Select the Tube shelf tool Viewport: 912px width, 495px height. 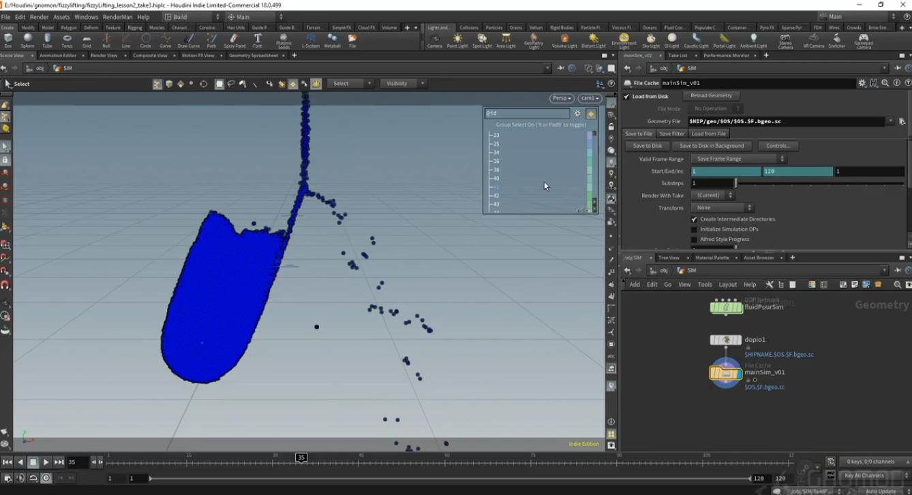tap(47, 41)
